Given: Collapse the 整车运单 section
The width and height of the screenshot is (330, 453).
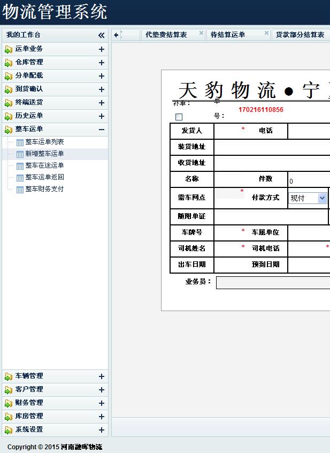Looking at the screenshot, I should pyautogui.click(x=101, y=130).
